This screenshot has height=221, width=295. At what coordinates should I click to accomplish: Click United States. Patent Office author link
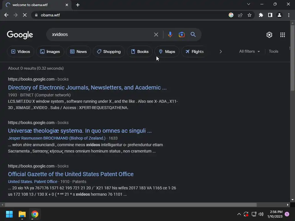(x=33, y=182)
